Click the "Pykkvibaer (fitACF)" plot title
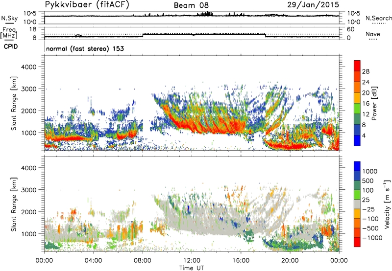The image size is (392, 271). [x=87, y=5]
